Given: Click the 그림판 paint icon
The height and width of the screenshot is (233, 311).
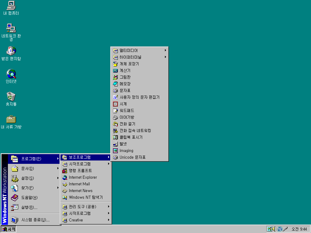Looking at the screenshot, I should (115, 77).
